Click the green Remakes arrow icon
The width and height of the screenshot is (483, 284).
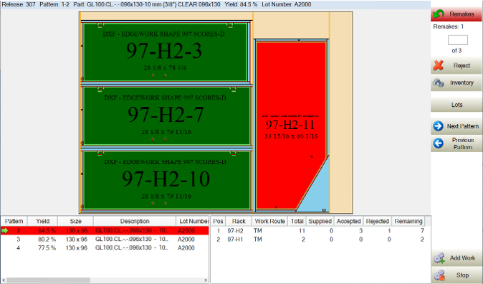coord(439,14)
